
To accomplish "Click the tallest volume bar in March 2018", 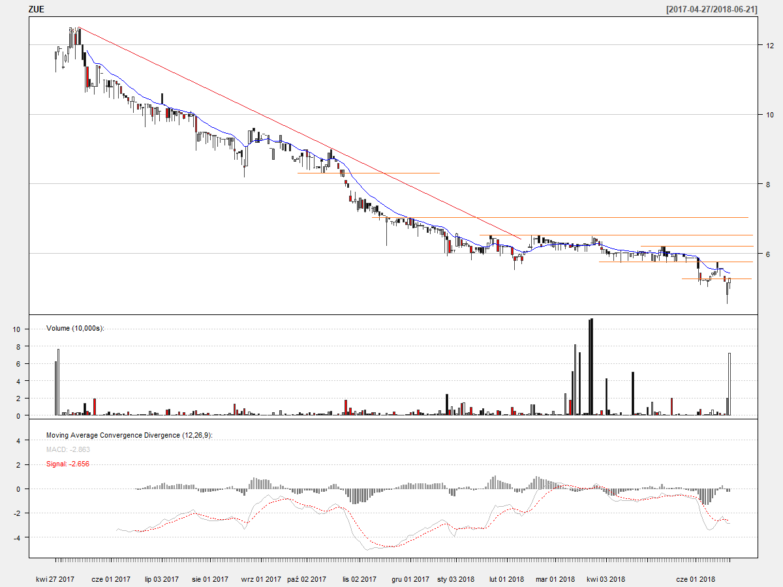I will coord(591,367).
